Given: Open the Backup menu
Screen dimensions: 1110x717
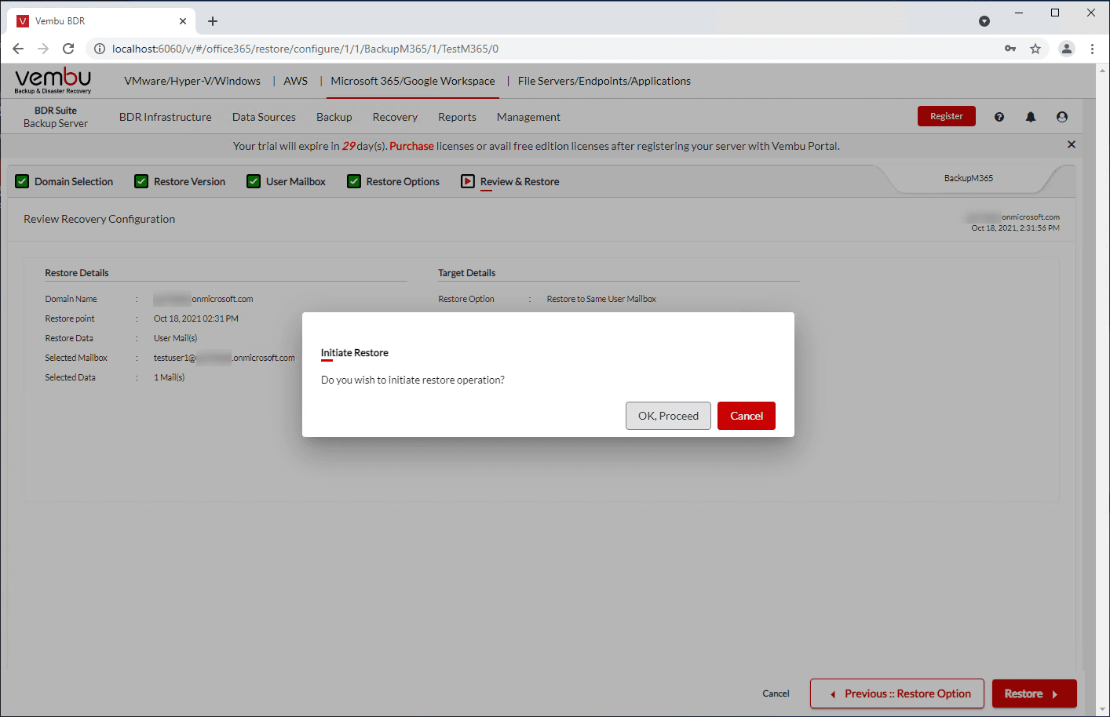Looking at the screenshot, I should point(334,117).
